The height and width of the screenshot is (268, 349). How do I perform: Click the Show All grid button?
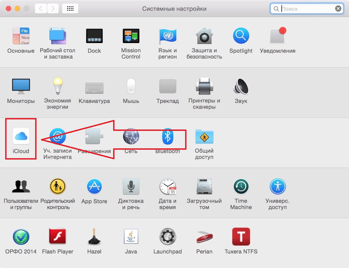click(70, 9)
